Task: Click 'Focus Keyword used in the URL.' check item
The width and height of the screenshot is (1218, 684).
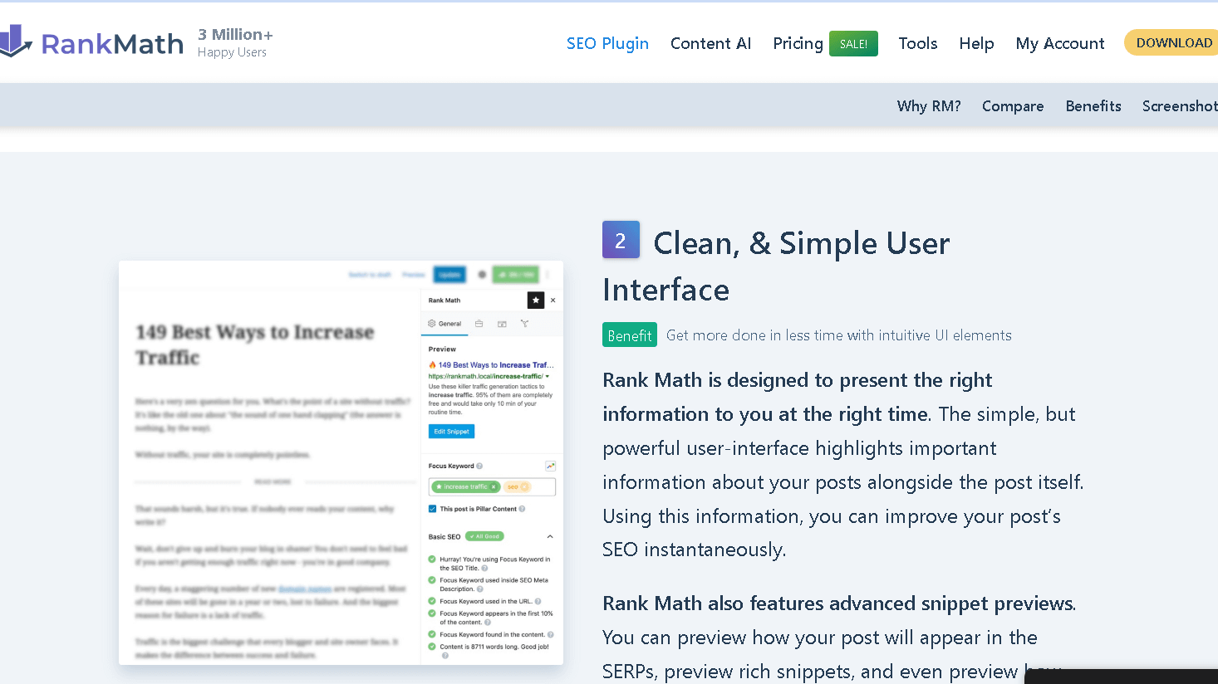Action: click(x=486, y=601)
